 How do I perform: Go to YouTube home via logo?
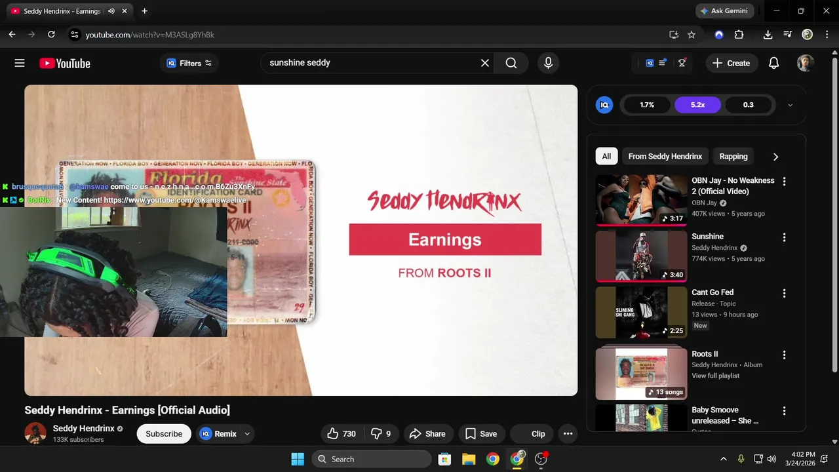point(64,63)
